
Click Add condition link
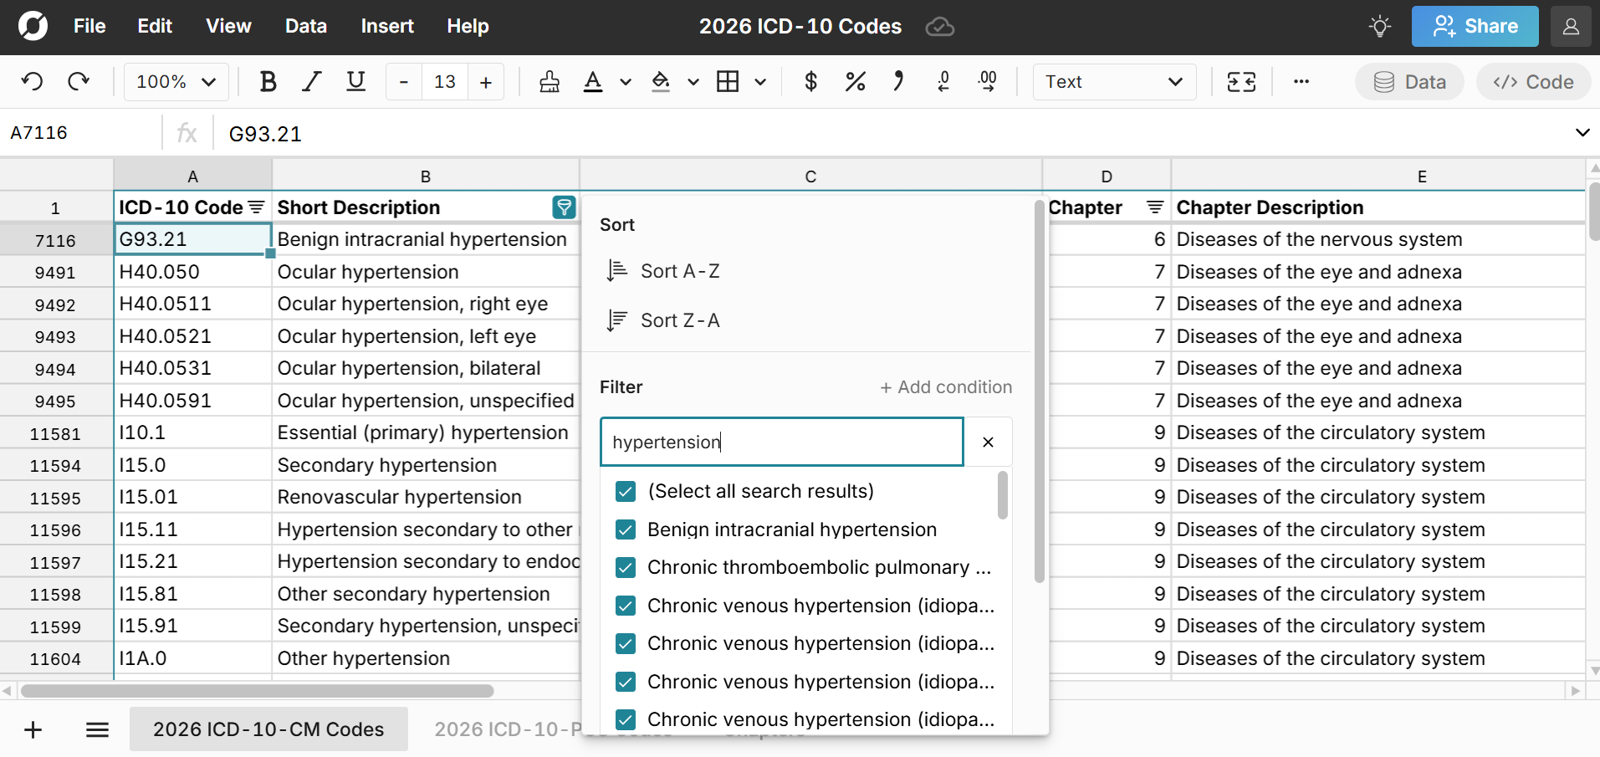(x=946, y=387)
